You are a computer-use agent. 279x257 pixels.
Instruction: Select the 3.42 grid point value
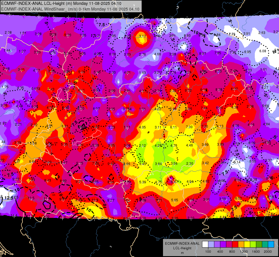point(205,163)
